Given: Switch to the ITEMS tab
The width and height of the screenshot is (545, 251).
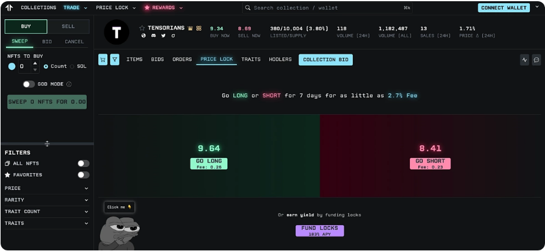Looking at the screenshot, I should point(134,60).
